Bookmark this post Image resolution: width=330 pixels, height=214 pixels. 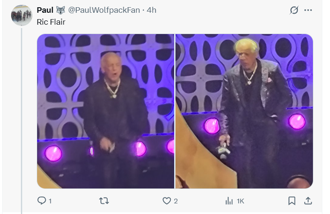[x=292, y=201]
